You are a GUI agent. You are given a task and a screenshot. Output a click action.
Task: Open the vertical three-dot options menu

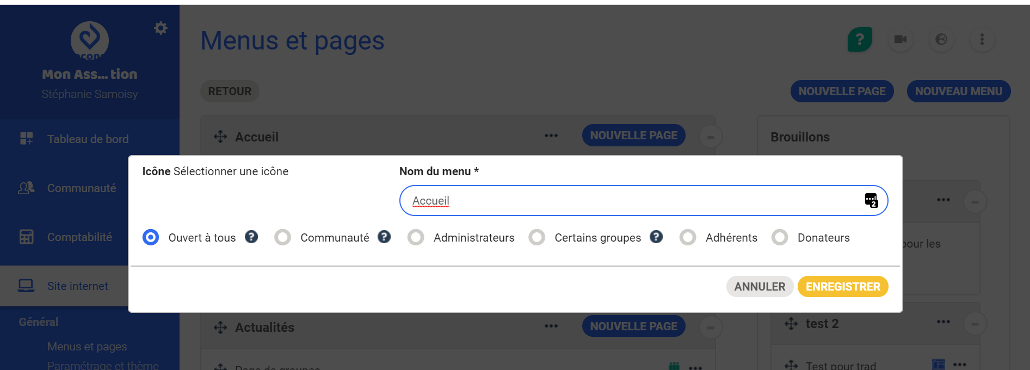982,39
